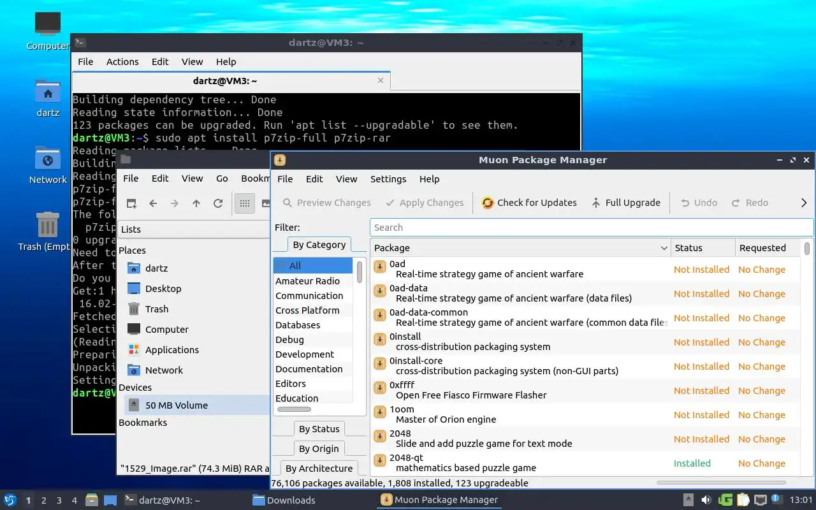Select the 0install-core package row

click(x=585, y=366)
